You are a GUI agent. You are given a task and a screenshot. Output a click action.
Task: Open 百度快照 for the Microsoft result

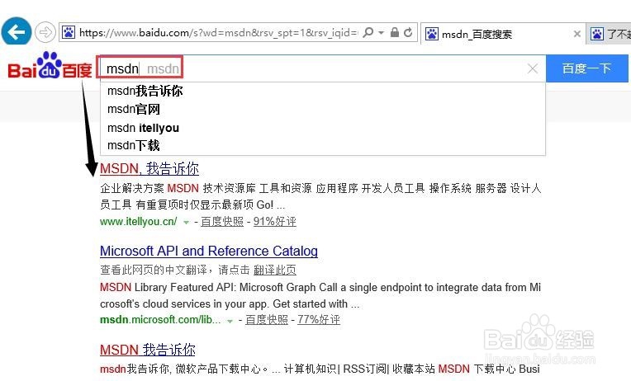click(x=267, y=319)
